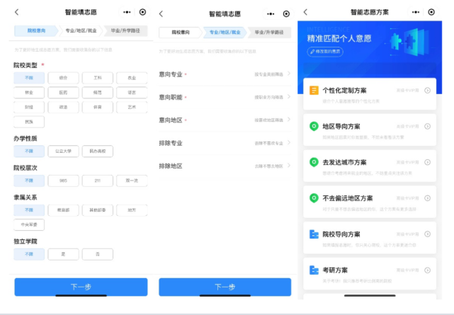The width and height of the screenshot is (454, 315).
Task: Open 毕业/升学路径 tab on middle screen
Action: click(x=269, y=33)
